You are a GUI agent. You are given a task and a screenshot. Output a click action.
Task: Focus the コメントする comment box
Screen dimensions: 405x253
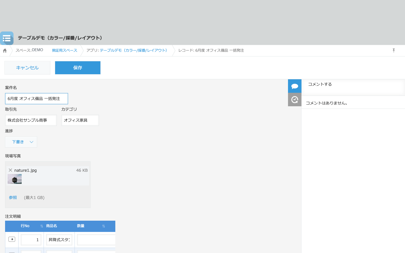coord(353,87)
